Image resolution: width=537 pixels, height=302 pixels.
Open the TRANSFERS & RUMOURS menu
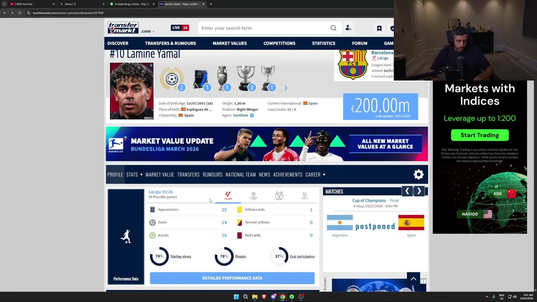point(170,43)
